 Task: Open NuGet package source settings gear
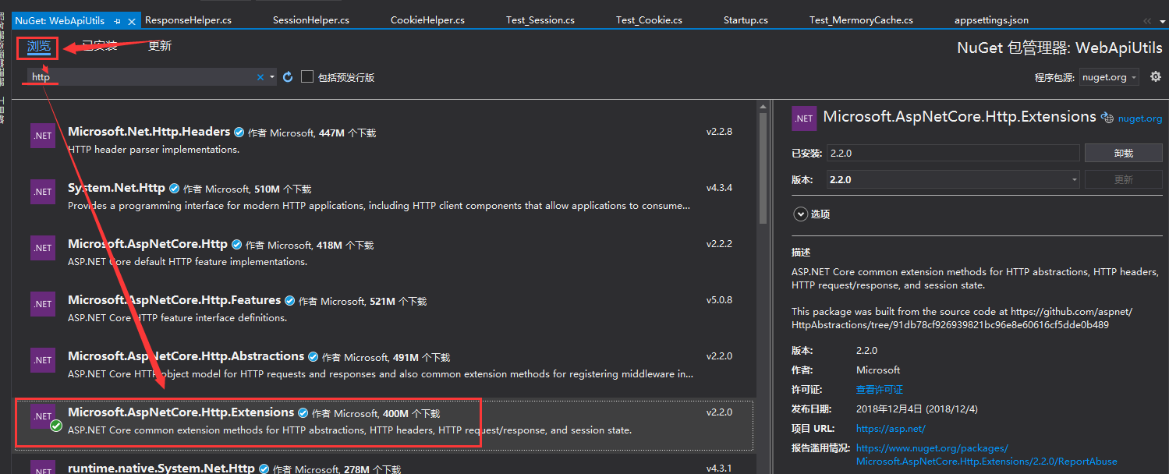[x=1156, y=76]
